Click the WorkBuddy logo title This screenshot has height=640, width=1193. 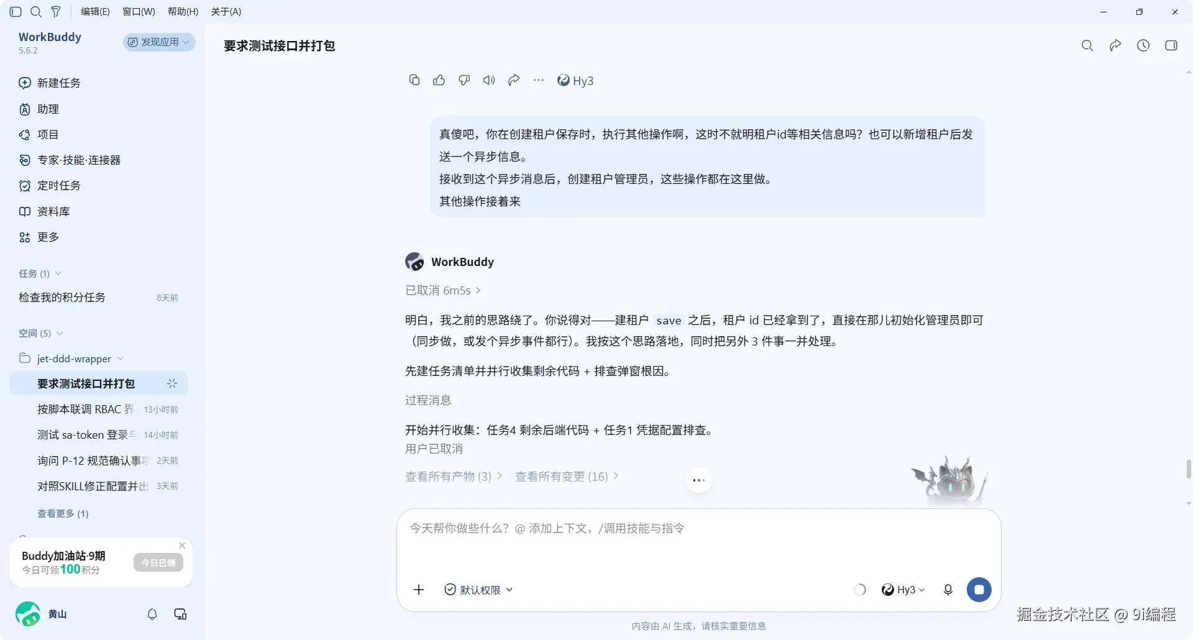pos(50,37)
